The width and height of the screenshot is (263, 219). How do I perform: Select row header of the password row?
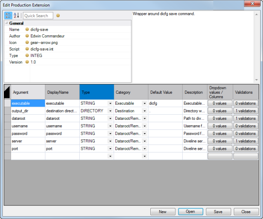point(7,133)
